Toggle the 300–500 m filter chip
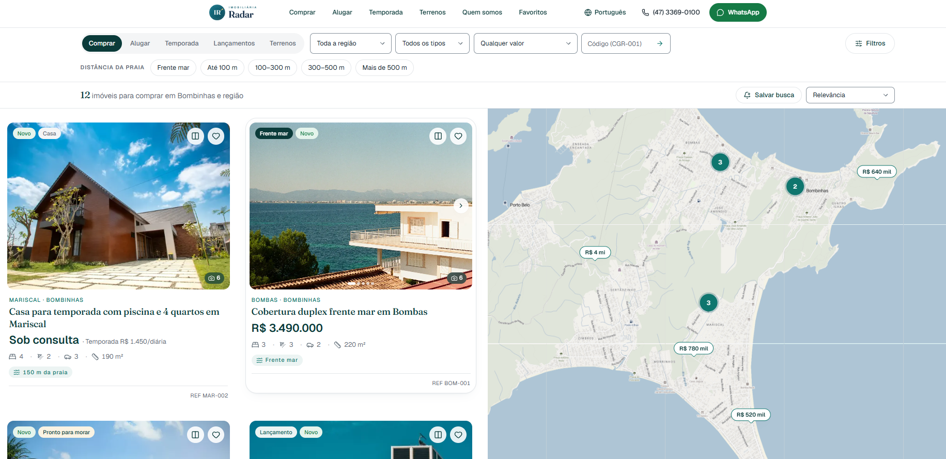The width and height of the screenshot is (946, 459). coord(326,68)
